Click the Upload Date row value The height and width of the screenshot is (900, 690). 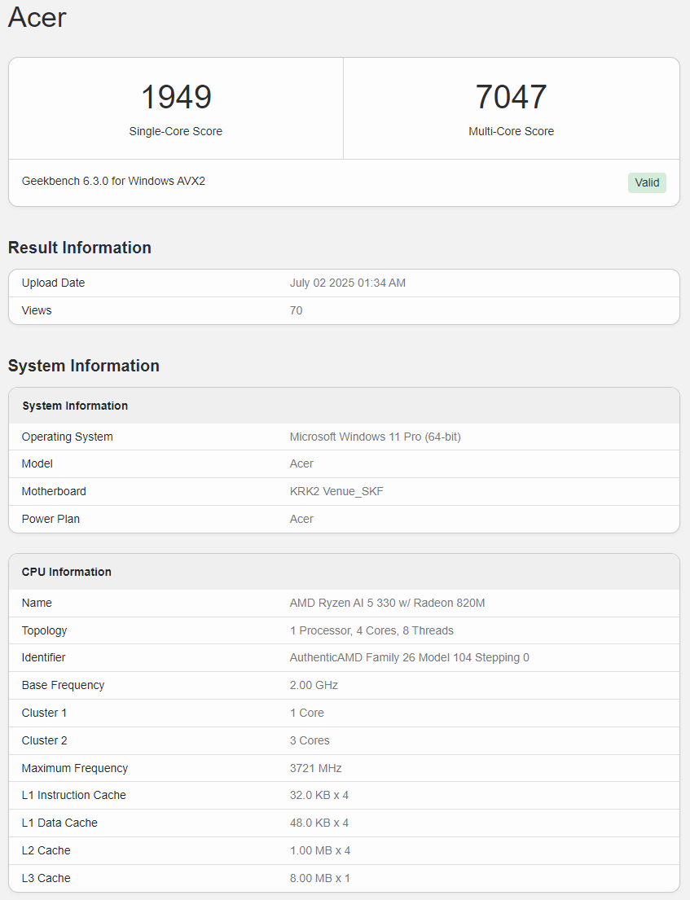348,283
